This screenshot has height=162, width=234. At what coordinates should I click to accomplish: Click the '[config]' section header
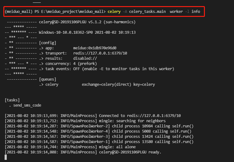[48, 43]
